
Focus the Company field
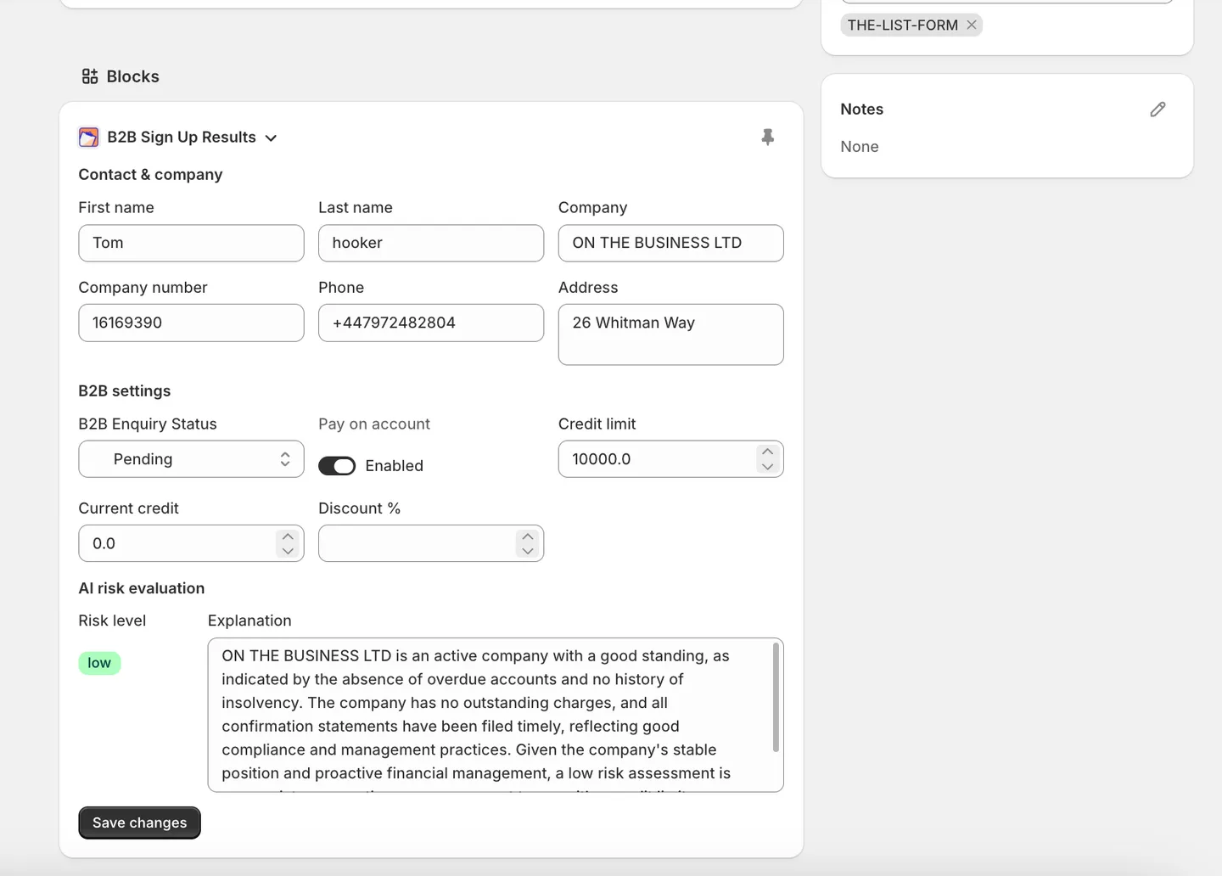670,243
